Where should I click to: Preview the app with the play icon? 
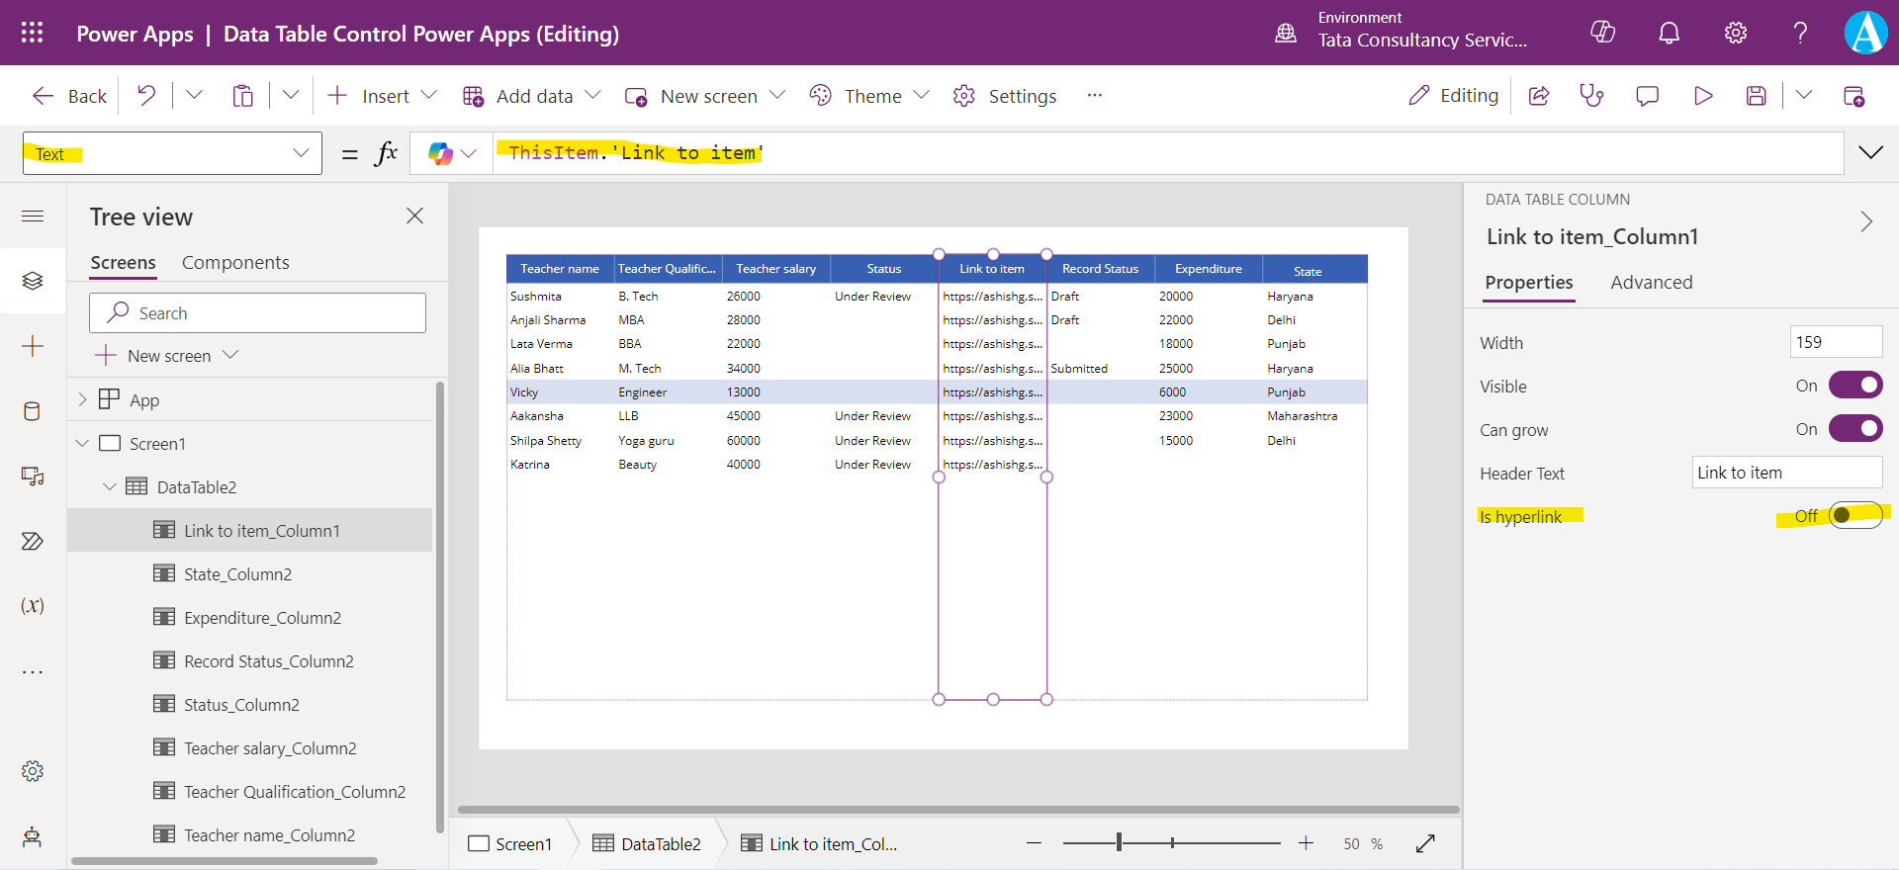coord(1702,96)
